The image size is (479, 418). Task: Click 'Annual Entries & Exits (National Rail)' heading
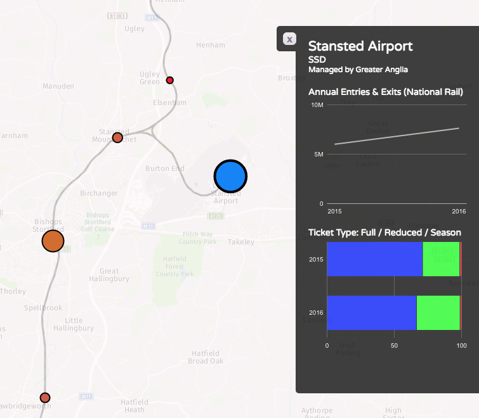pyautogui.click(x=386, y=92)
